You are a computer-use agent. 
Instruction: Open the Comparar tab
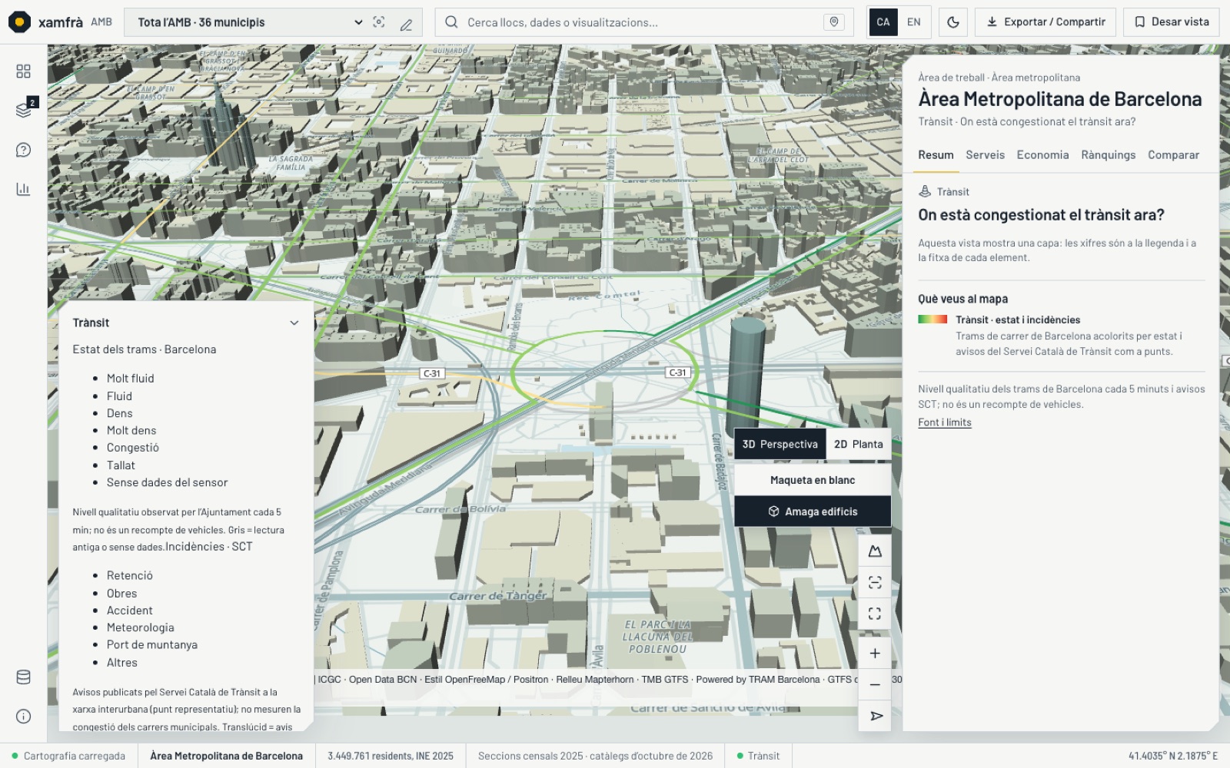point(1173,155)
